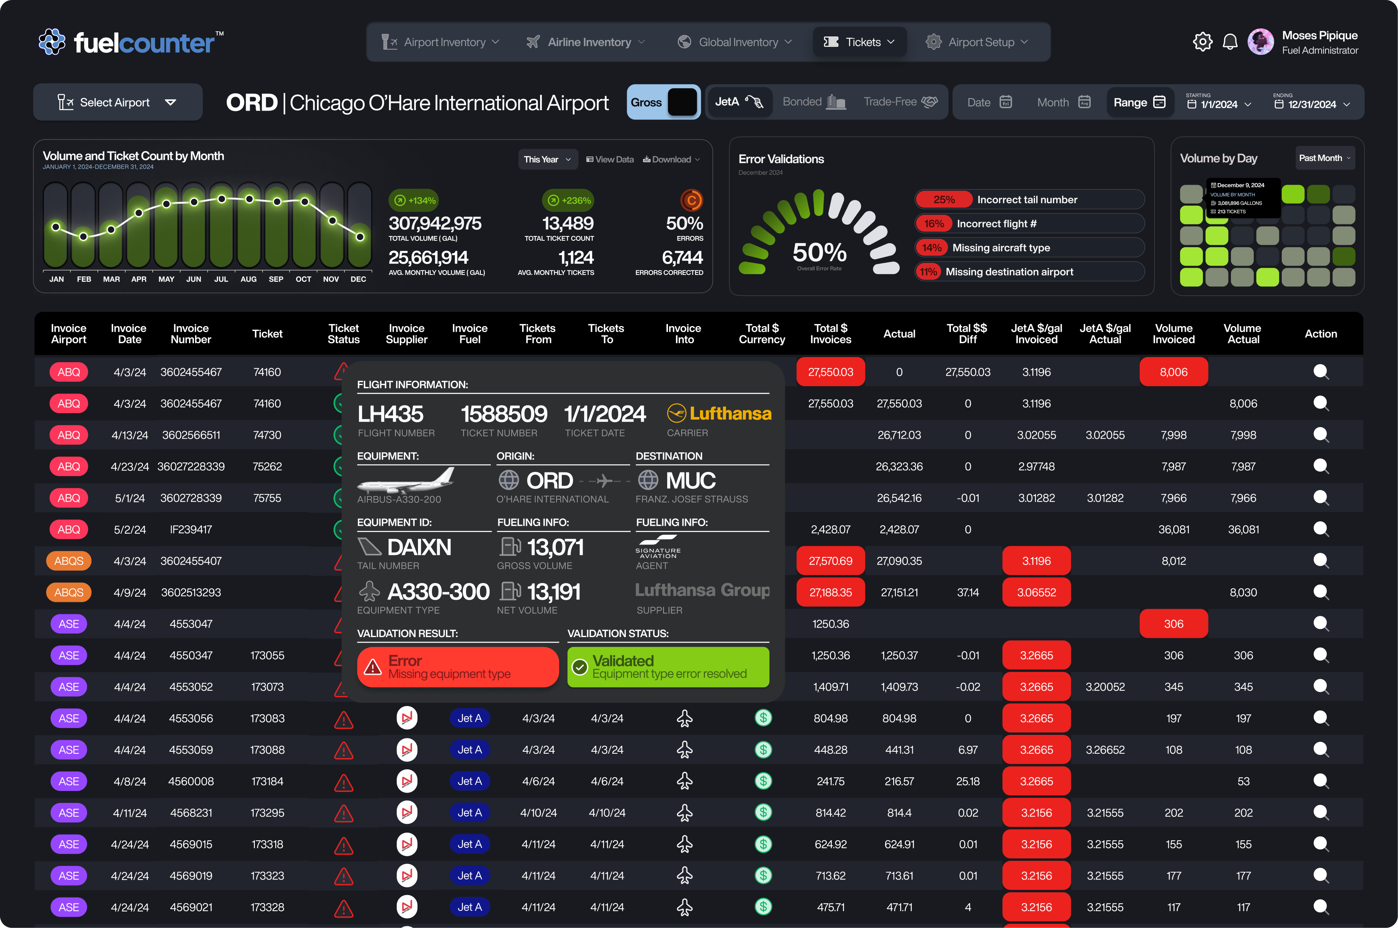Click fuelcounter logo icon
This screenshot has width=1398, height=928.
tap(52, 42)
